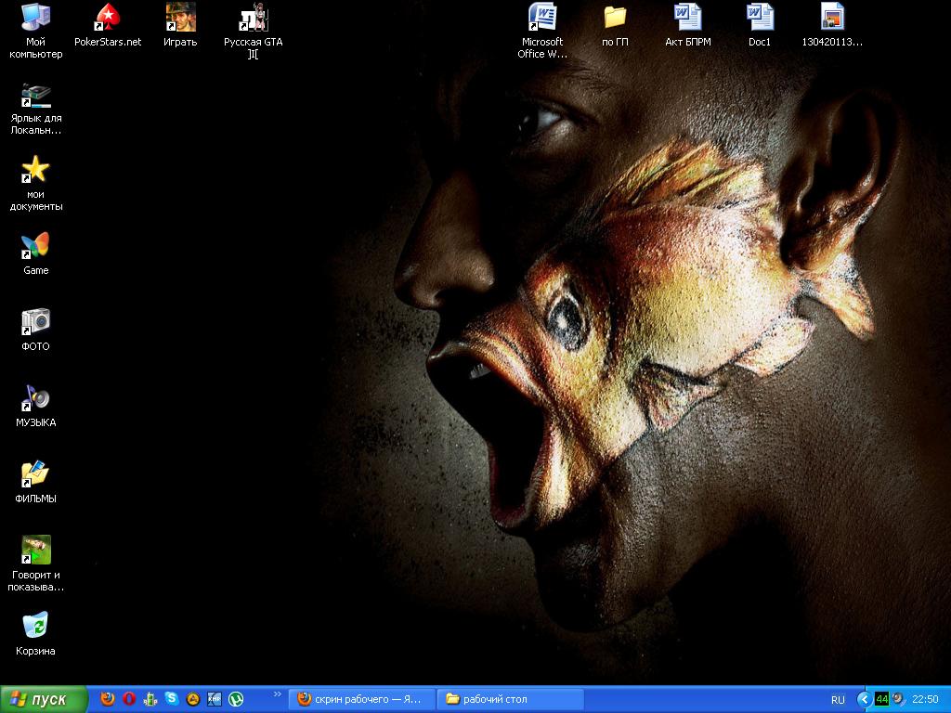
Task: Launch the Русская GTA shortcut
Action: 253,18
